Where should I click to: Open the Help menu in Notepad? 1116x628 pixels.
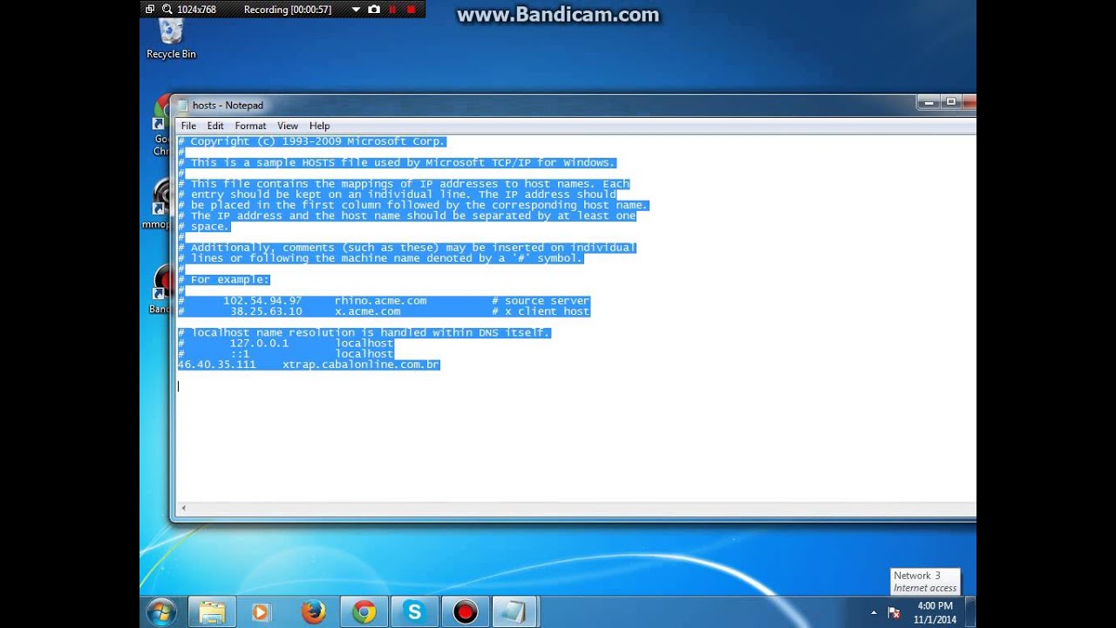pyautogui.click(x=319, y=126)
